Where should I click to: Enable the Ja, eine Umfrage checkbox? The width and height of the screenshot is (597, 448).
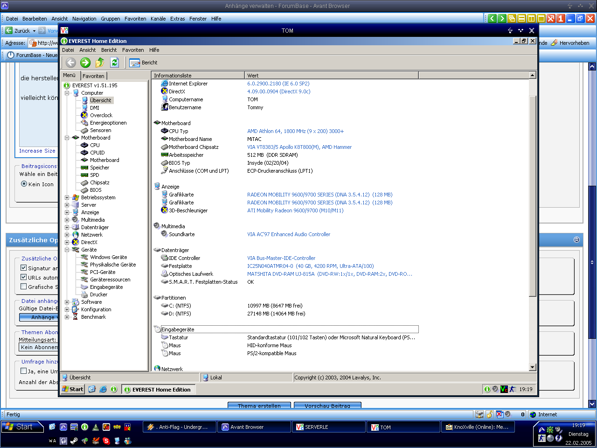coord(23,371)
